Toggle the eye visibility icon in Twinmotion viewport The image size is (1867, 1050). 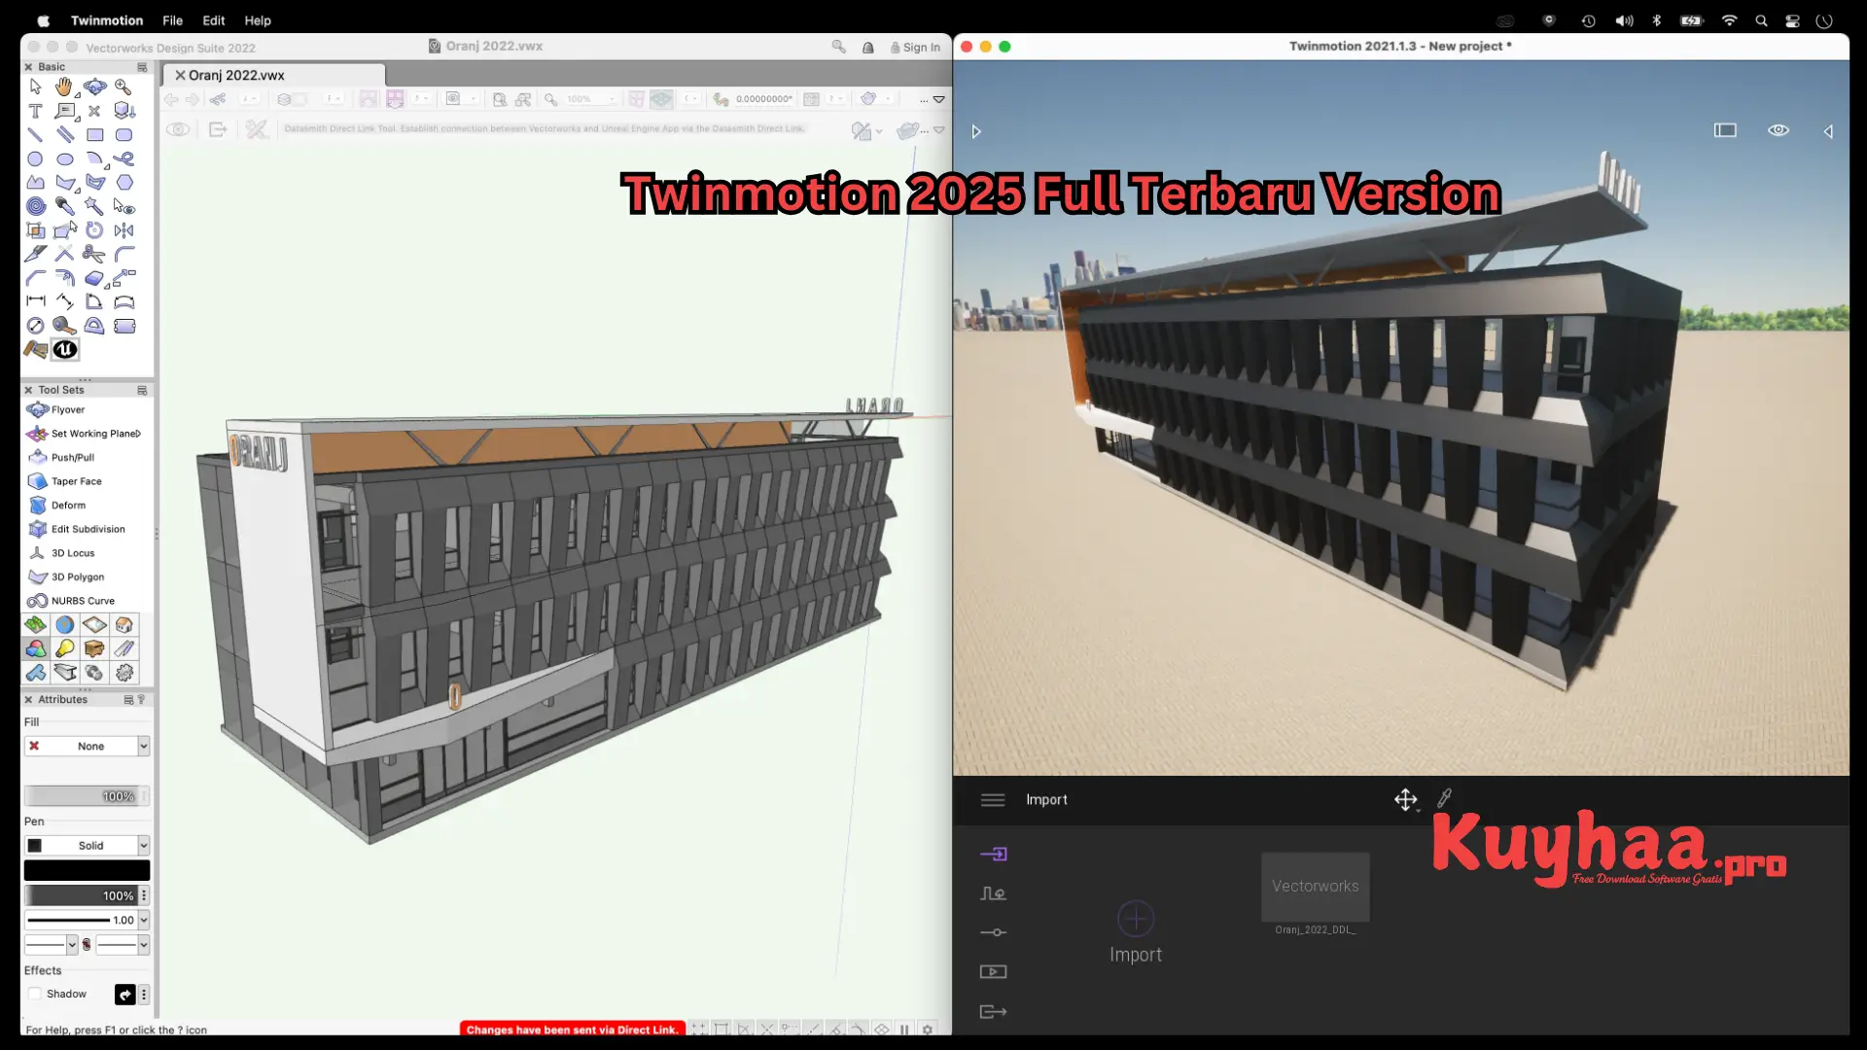click(1779, 129)
